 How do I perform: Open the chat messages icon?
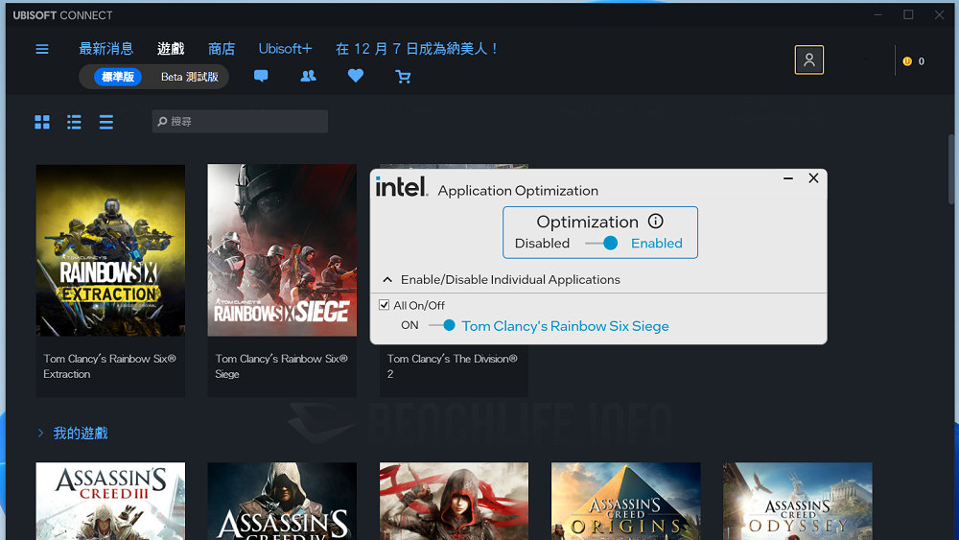coord(261,76)
